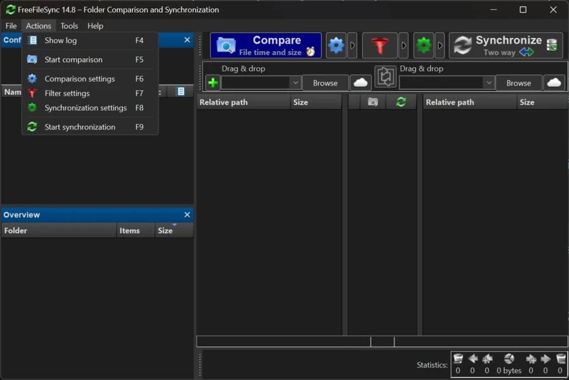Minimize the FreeFileSync window

point(493,9)
